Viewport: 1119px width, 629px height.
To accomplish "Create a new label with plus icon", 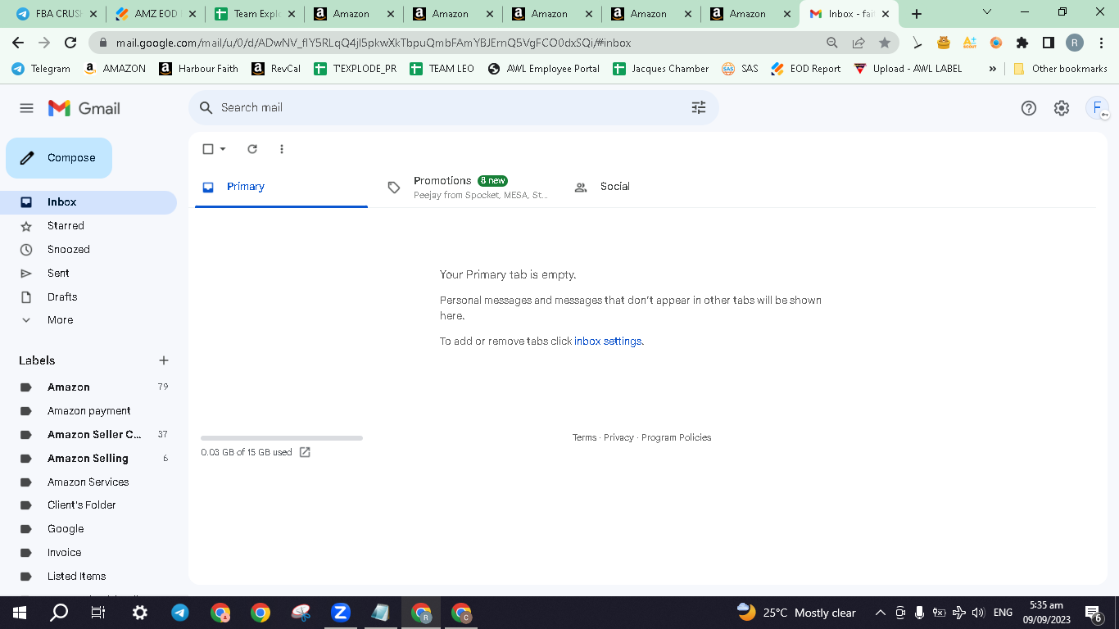I will click(x=164, y=360).
